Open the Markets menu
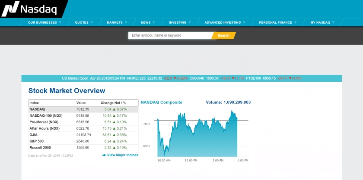363x180 pixels. click(115, 23)
